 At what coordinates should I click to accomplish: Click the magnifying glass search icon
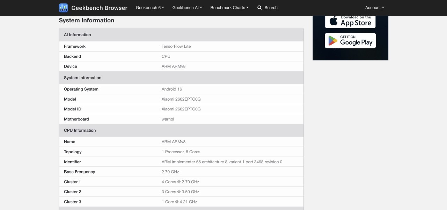259,7
